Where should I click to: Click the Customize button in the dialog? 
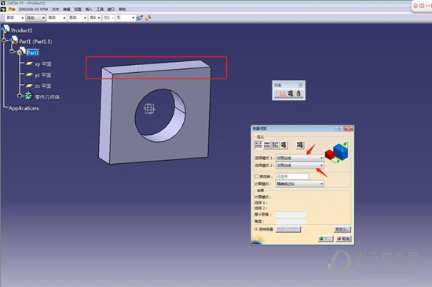tap(342, 229)
